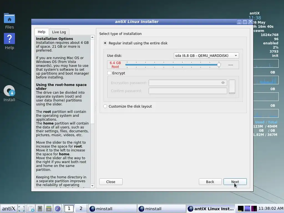Open the Help desktop icon

(9, 42)
